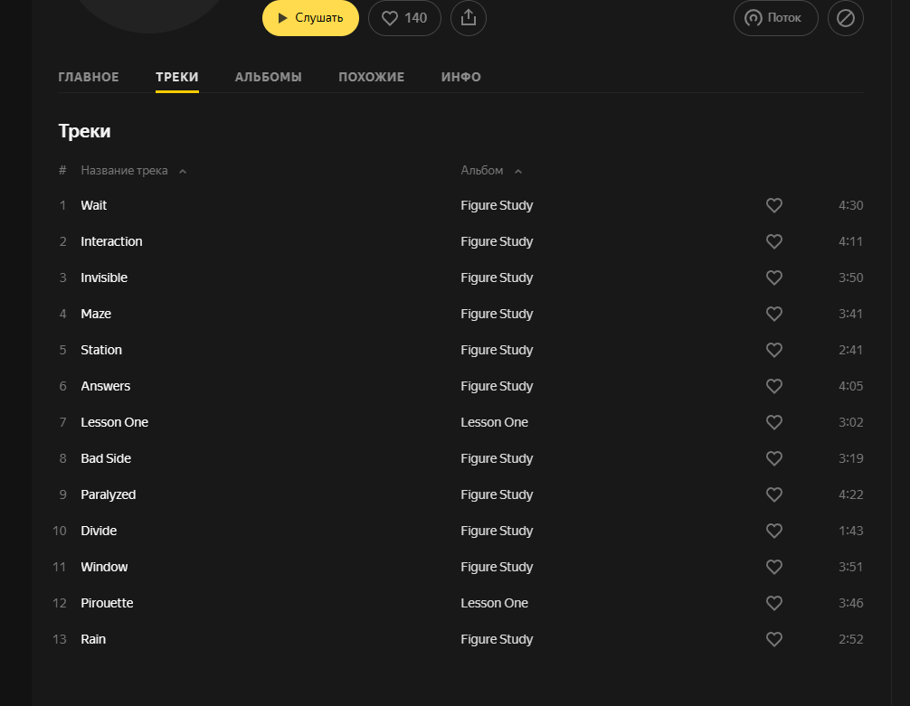The image size is (910, 706).
Task: Select the track Maze
Action: pos(96,314)
